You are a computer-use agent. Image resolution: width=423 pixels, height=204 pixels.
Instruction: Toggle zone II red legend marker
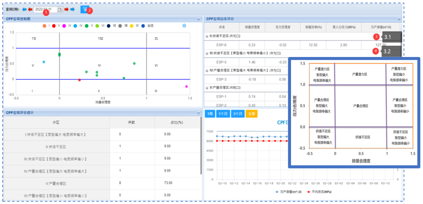(54, 26)
